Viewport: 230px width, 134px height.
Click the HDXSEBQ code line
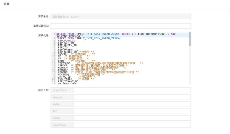tap(81, 74)
